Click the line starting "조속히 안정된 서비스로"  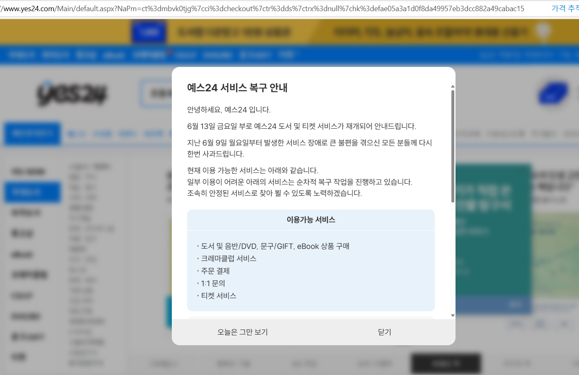coord(274,193)
